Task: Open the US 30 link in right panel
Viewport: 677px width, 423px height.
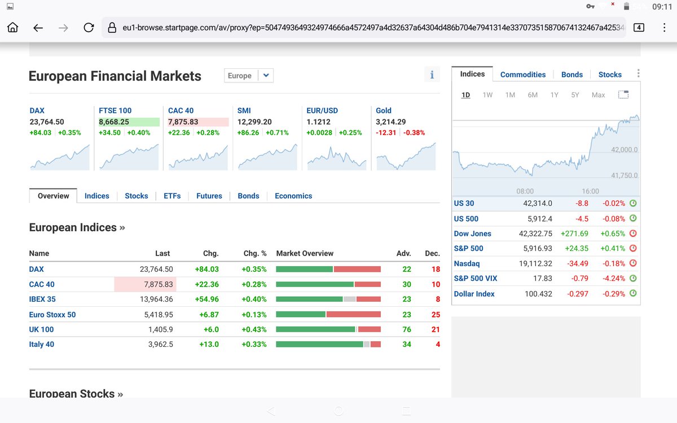Action: click(x=464, y=203)
